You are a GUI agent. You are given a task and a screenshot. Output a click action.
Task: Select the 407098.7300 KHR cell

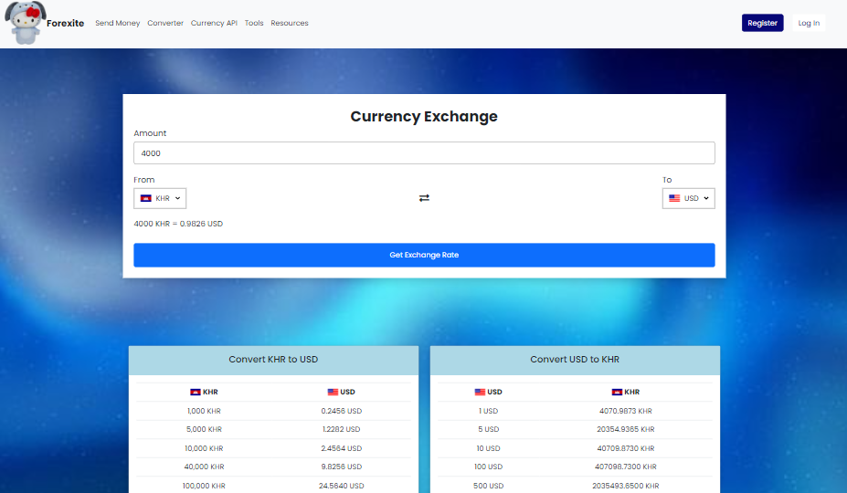click(626, 467)
